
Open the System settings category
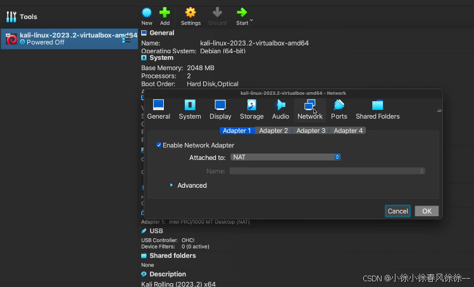pyautogui.click(x=190, y=109)
